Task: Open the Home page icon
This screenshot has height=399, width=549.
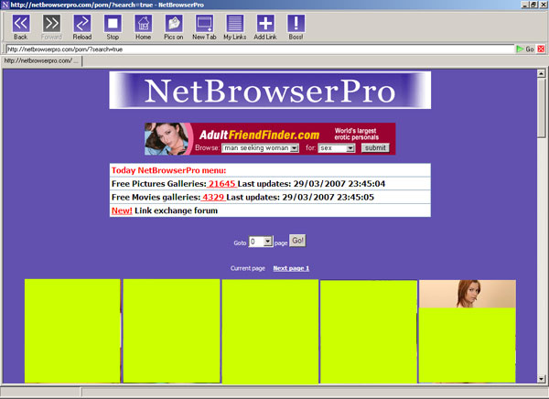Action: (x=144, y=24)
